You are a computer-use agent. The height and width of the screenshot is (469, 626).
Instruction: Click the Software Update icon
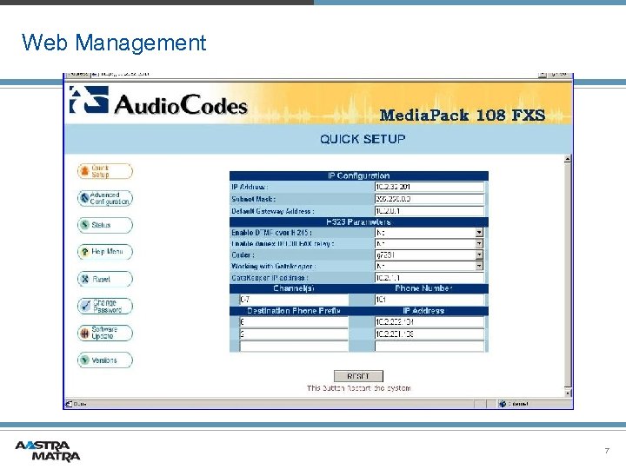click(x=84, y=333)
